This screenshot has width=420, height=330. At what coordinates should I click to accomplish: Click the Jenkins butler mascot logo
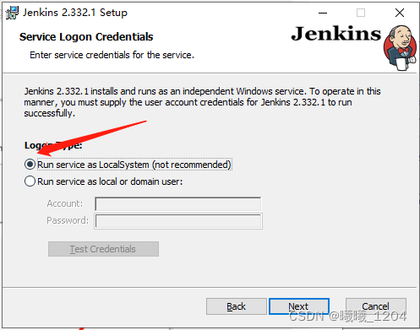click(x=400, y=48)
